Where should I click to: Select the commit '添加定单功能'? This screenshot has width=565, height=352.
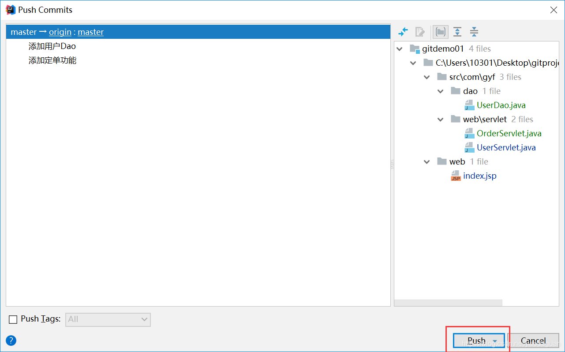point(52,60)
